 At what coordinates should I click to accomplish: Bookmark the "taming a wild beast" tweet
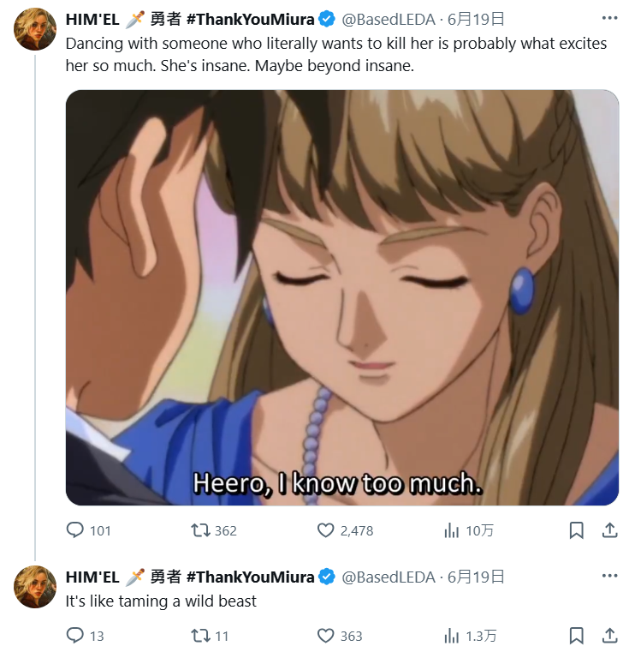pyautogui.click(x=577, y=635)
